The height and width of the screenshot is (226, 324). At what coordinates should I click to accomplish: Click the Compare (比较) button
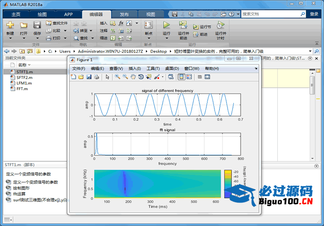pyautogui.click(x=53, y=30)
